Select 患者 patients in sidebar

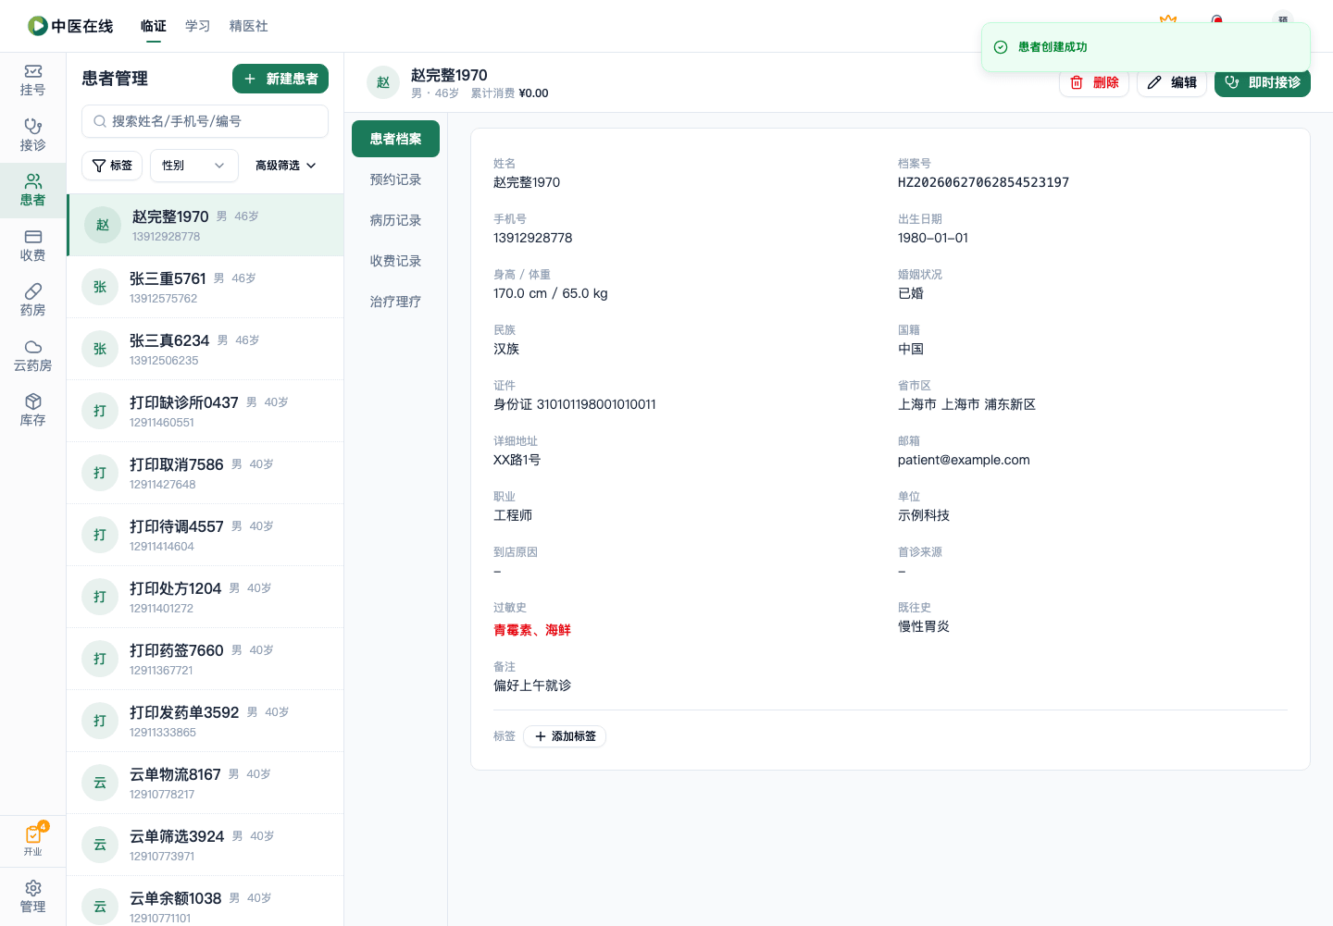click(x=32, y=191)
